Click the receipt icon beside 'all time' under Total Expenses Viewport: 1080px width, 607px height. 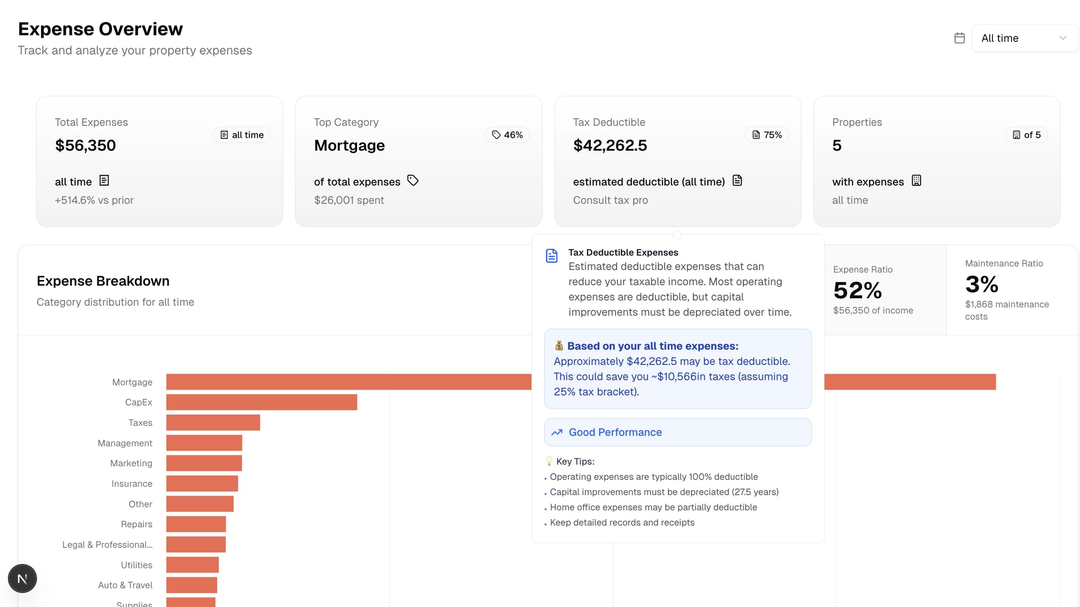(x=105, y=180)
